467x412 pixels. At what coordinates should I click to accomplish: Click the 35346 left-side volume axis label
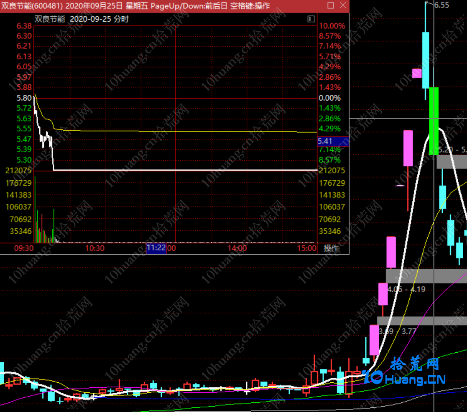pyautogui.click(x=20, y=231)
